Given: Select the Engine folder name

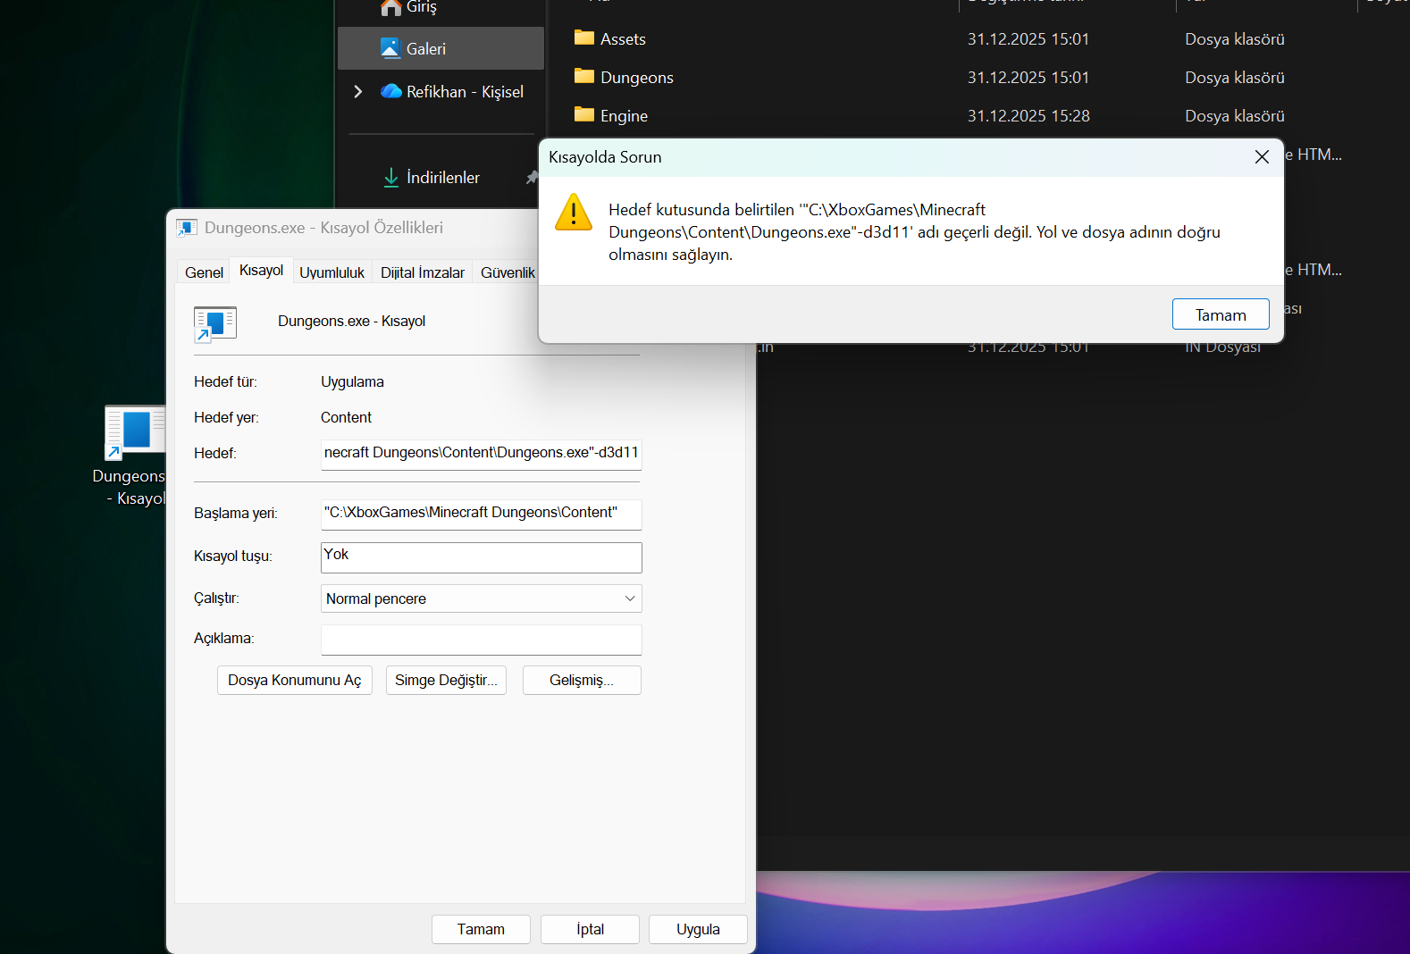Looking at the screenshot, I should tap(624, 116).
